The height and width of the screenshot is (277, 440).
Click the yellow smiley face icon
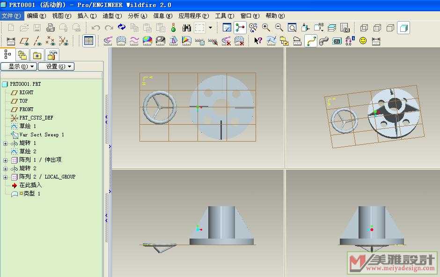(363, 41)
